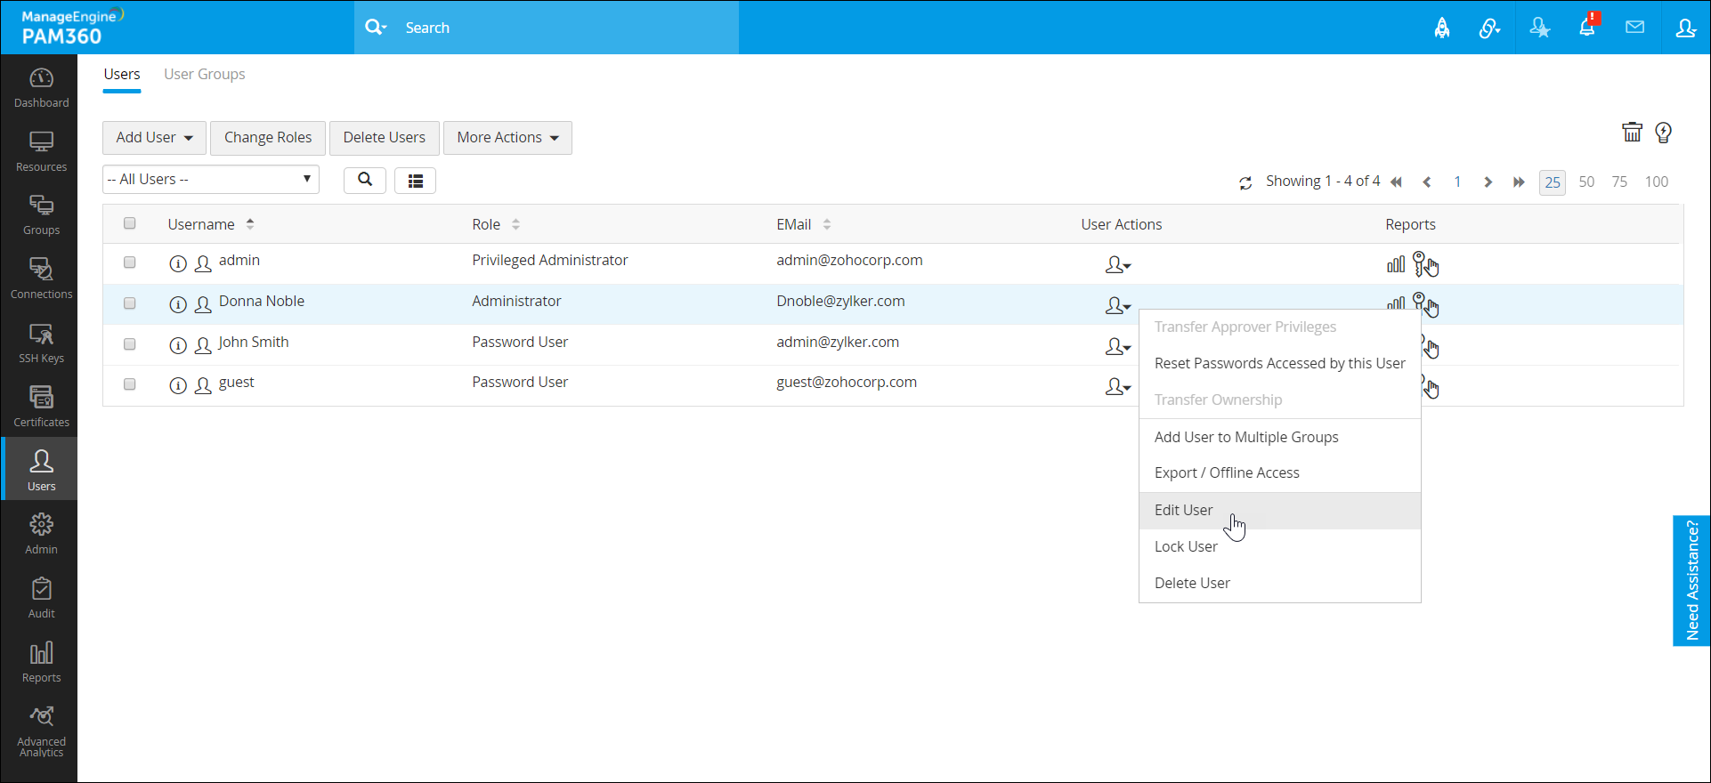
Task: Open the trash bin icon
Action: point(1632,133)
